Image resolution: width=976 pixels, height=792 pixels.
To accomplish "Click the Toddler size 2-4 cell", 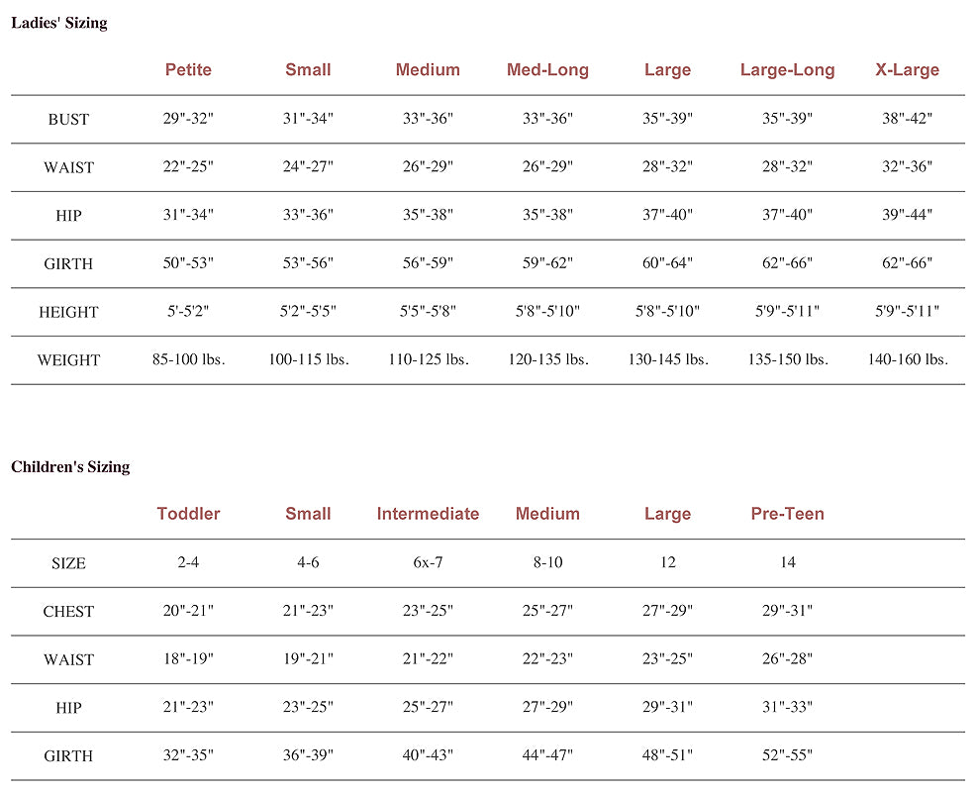I will coord(188,562).
